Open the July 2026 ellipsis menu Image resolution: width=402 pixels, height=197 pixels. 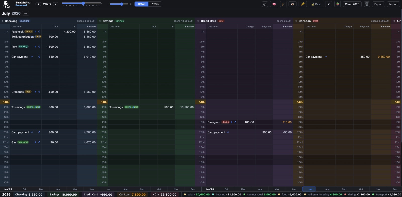click(26, 13)
